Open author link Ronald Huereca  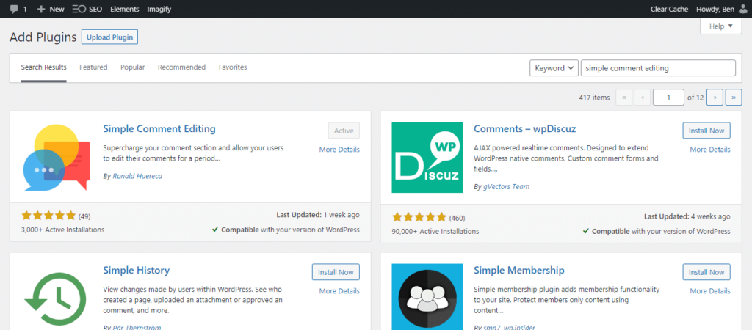click(137, 176)
